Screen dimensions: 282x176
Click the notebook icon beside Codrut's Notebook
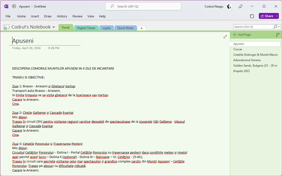pos(7,27)
